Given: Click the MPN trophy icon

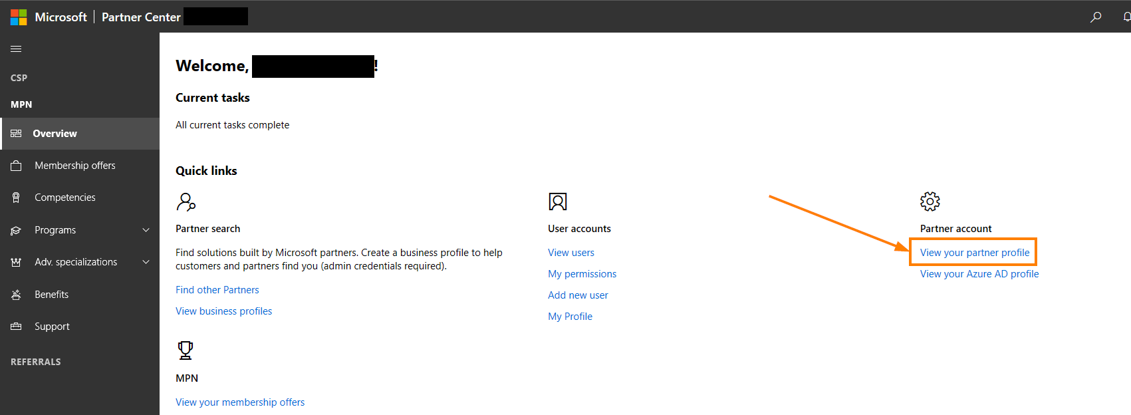Looking at the screenshot, I should pos(186,350).
